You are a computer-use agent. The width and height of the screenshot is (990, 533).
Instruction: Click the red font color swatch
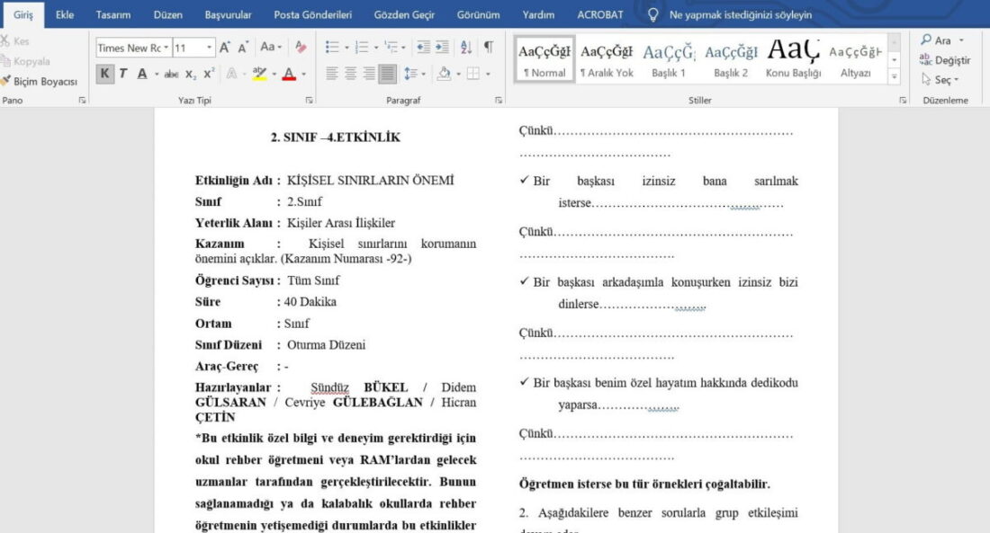click(x=289, y=74)
